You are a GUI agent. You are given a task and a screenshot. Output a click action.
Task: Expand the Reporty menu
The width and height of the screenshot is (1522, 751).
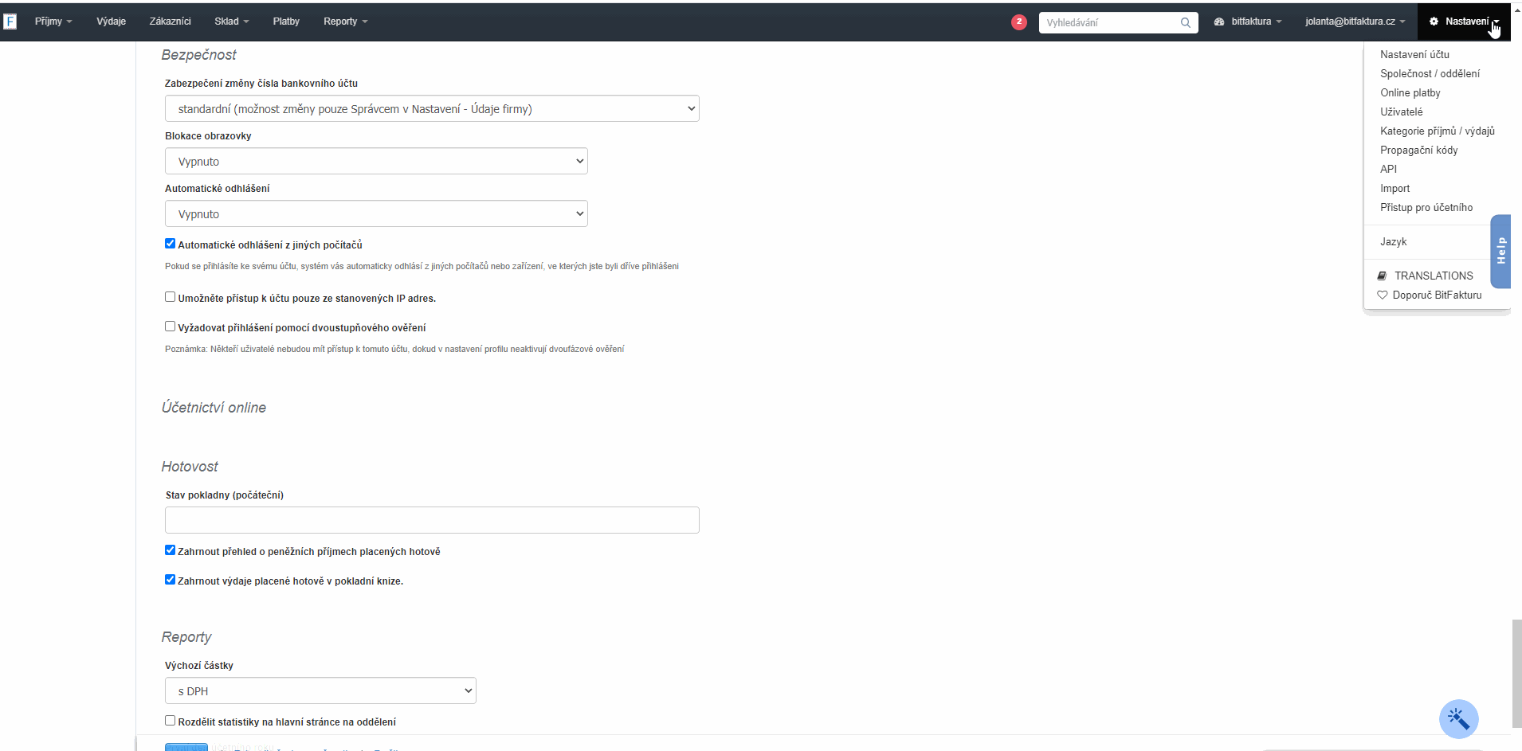[x=345, y=22]
